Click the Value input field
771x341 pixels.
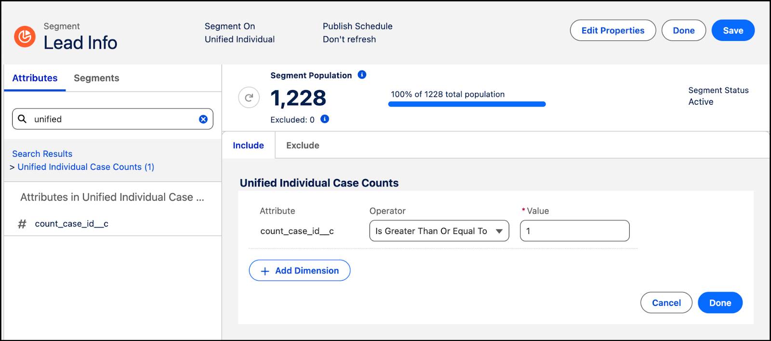(x=575, y=231)
